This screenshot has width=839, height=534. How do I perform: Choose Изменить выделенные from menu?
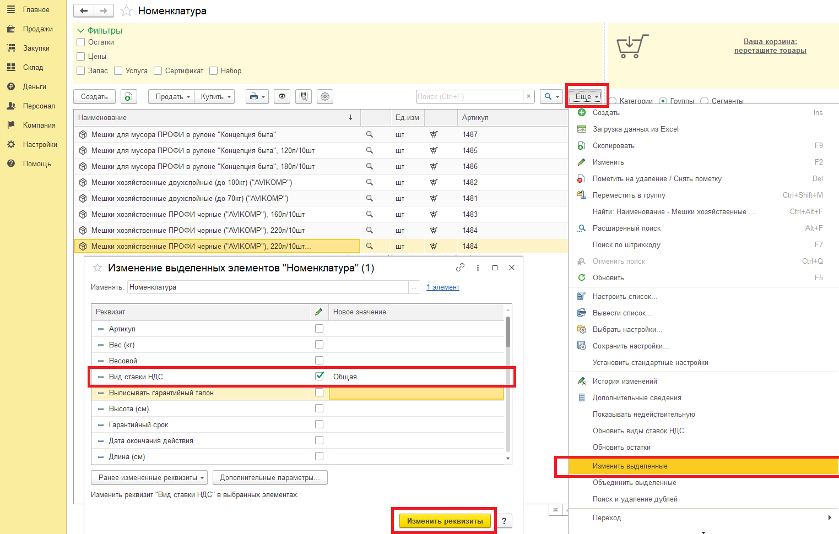(x=630, y=466)
